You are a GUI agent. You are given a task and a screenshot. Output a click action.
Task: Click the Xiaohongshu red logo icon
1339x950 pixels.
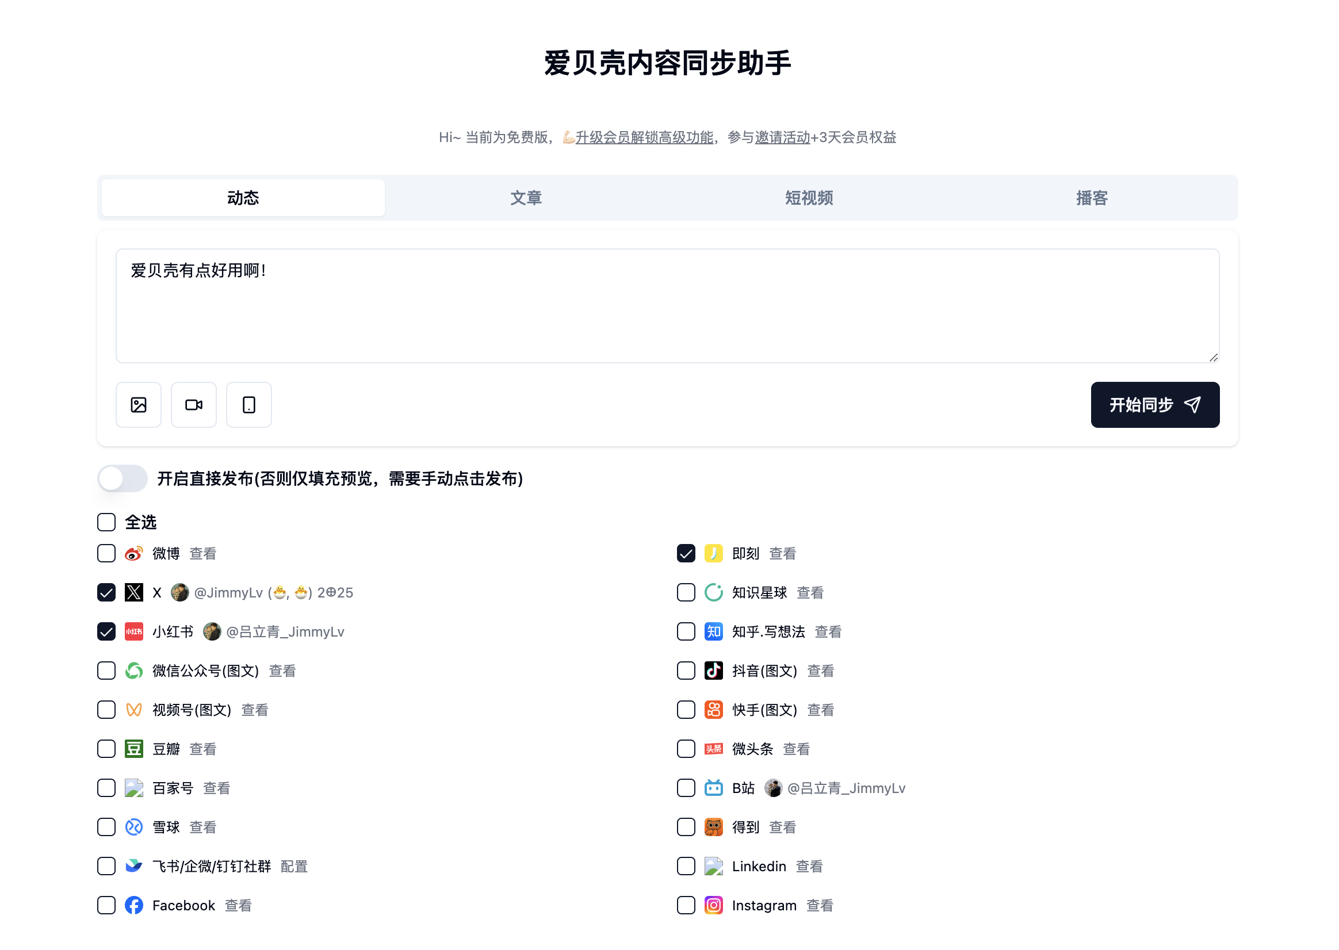pyautogui.click(x=134, y=633)
